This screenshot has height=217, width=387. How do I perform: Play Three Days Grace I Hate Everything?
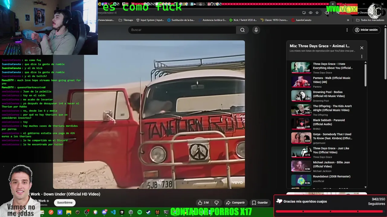327,68
